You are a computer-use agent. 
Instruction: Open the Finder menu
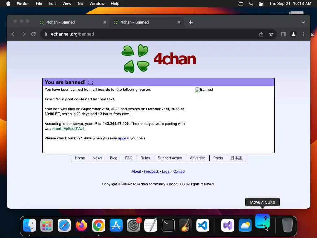[23, 4]
